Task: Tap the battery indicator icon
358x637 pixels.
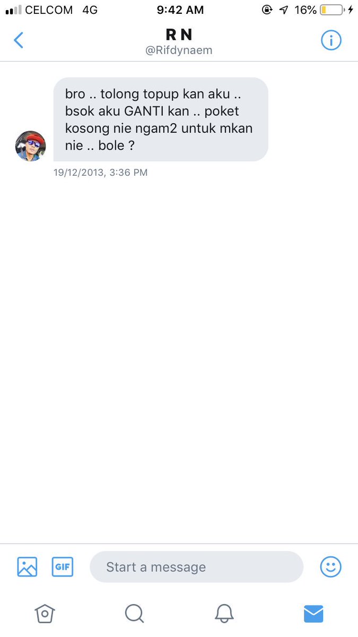Action: point(331,10)
